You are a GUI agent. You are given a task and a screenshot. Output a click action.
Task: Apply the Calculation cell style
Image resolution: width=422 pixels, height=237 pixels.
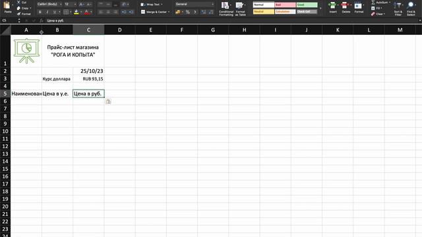click(286, 12)
